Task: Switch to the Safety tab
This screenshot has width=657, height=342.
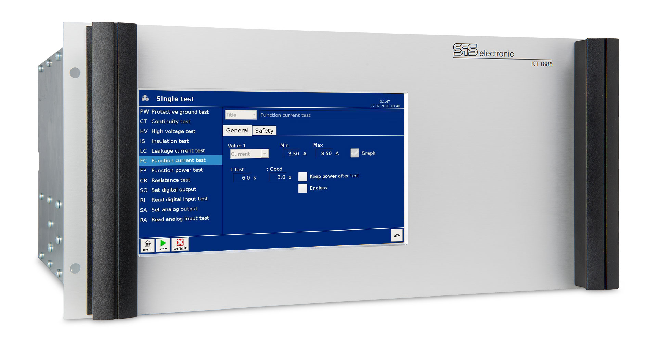Action: tap(264, 131)
